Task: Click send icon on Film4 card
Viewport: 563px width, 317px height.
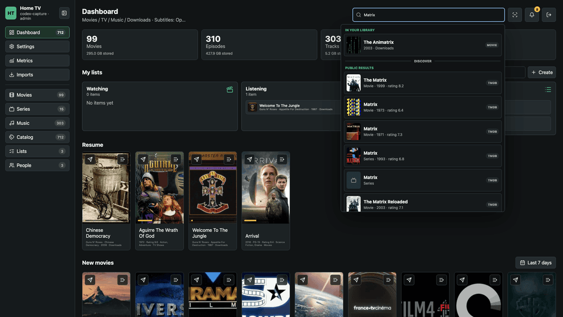Action: [409, 280]
